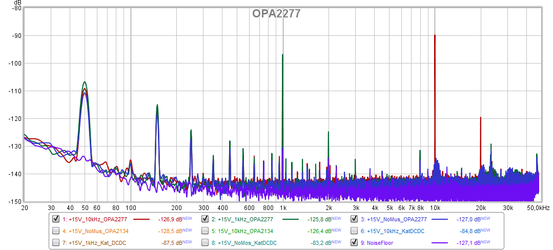Enable trace 5 15V_10kHz_OPA2134 checkbox
The height and width of the screenshot is (250, 553).
pyautogui.click(x=205, y=231)
